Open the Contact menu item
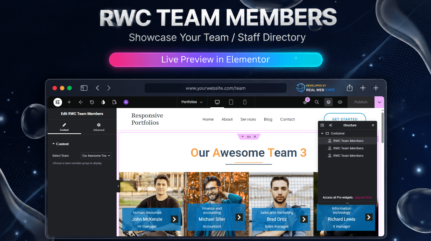 [x=288, y=119]
